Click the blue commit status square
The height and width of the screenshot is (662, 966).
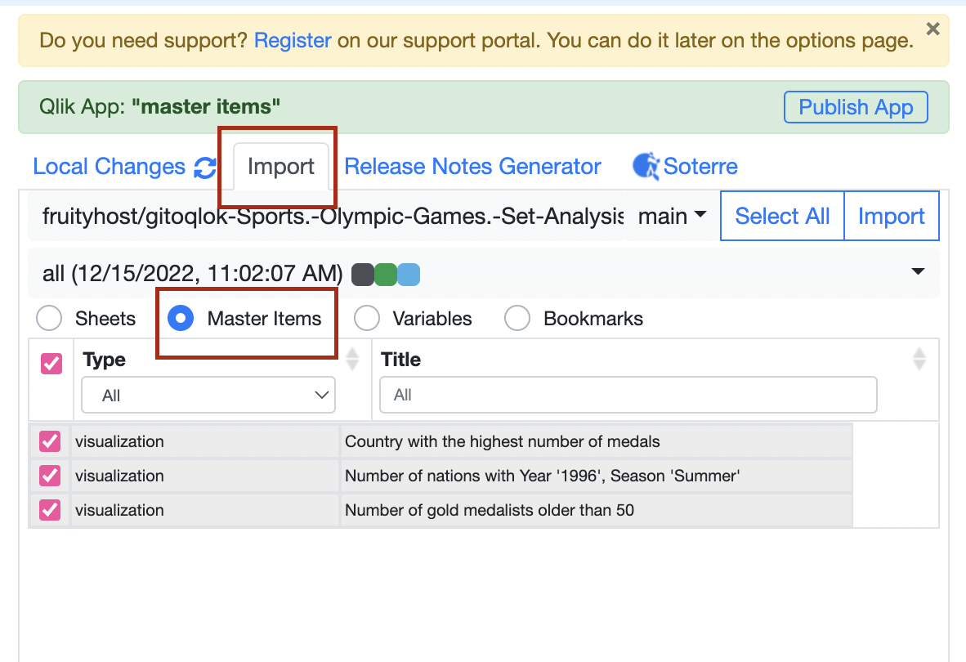pyautogui.click(x=408, y=274)
